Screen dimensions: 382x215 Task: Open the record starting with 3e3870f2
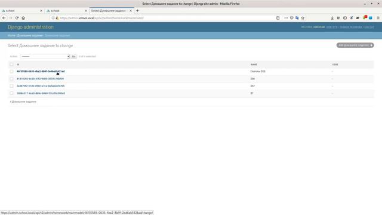coord(41,86)
